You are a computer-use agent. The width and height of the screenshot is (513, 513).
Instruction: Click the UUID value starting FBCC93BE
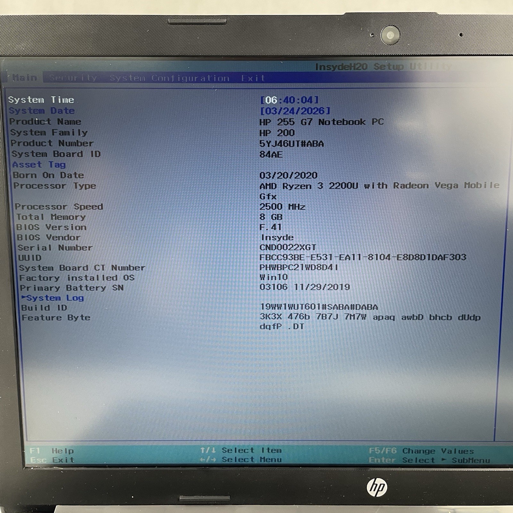[363, 257]
